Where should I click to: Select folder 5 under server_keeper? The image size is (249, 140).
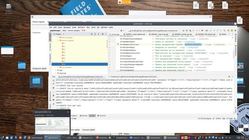(63, 55)
